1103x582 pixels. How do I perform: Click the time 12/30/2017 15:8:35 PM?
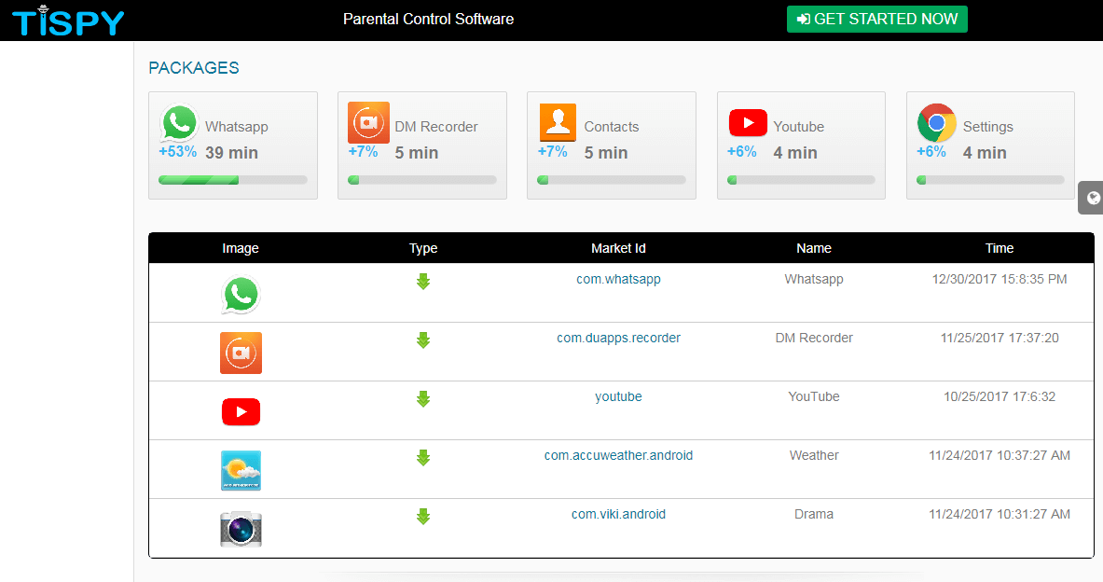pyautogui.click(x=1000, y=280)
